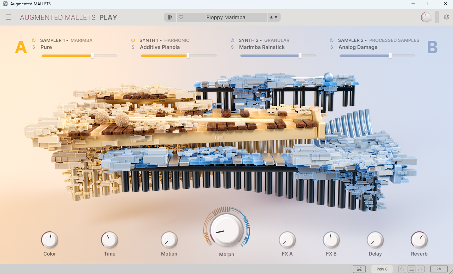Solo the Marimba Rainstick layer
Screen dimensions: 453x274
(x=232, y=47)
